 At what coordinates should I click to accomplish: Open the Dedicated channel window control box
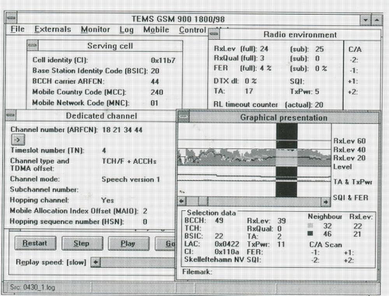(11, 115)
